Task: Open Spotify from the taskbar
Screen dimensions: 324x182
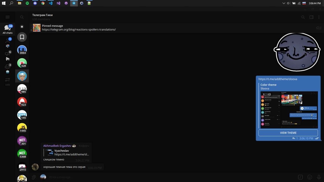Action: [x=27, y=3]
